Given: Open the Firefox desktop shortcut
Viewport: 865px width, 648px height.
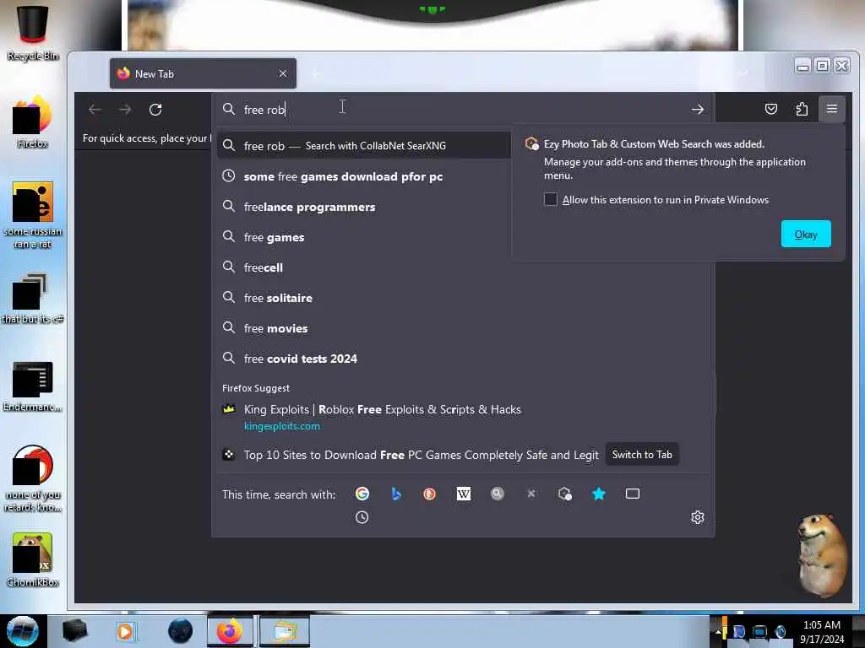Looking at the screenshot, I should (33, 121).
